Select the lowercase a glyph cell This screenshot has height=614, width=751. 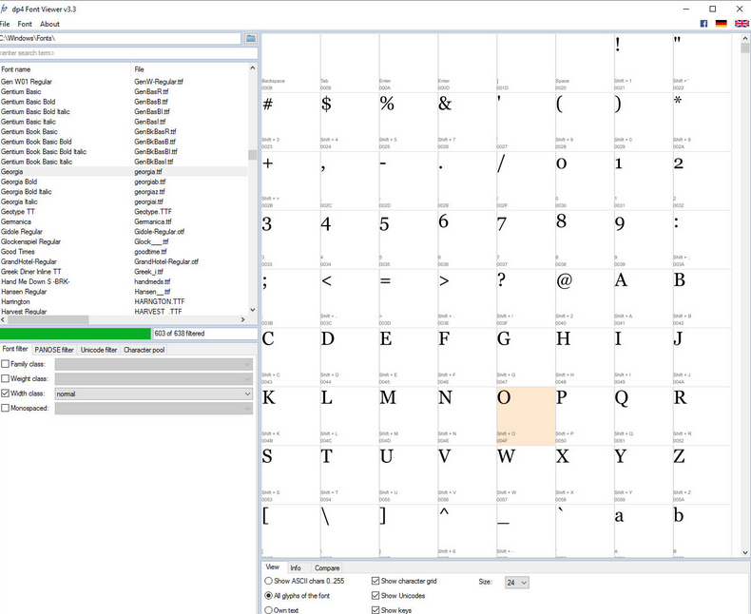(x=644, y=530)
